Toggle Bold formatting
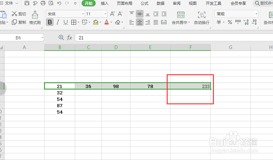Viewport: 273px width, 160px height. [50, 22]
